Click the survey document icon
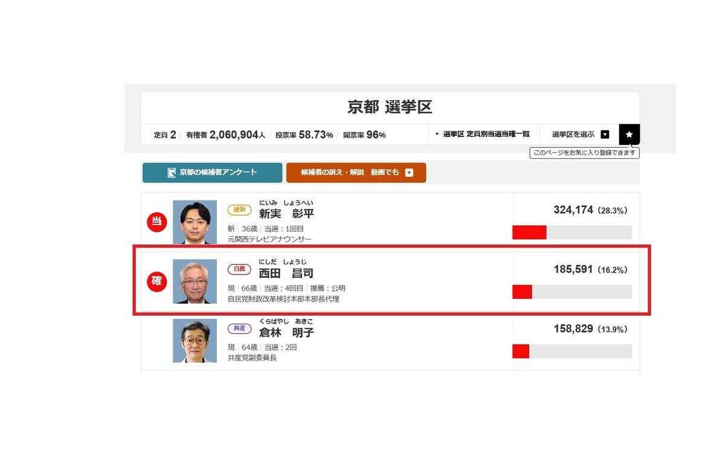This screenshot has width=725, height=466. [x=172, y=173]
